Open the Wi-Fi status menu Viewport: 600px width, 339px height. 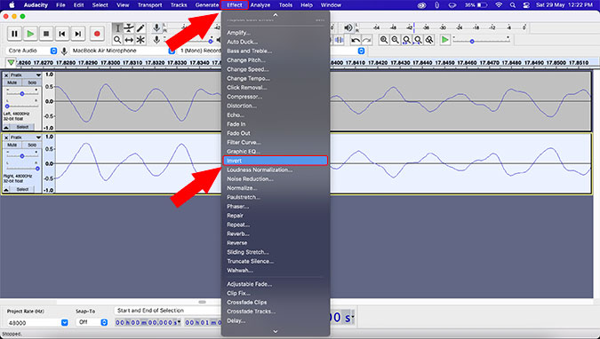[x=499, y=5]
